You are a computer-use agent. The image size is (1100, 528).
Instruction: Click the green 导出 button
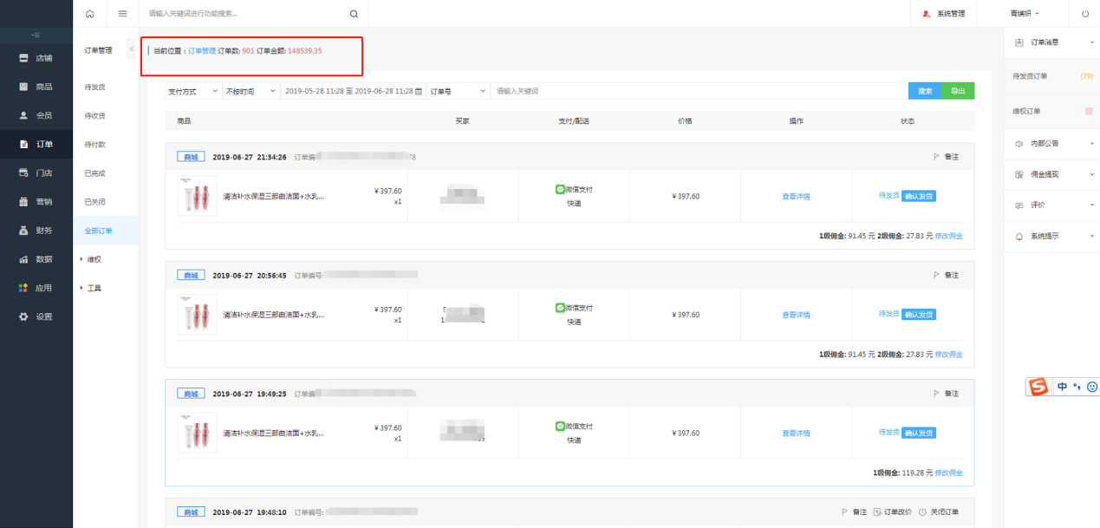(958, 91)
